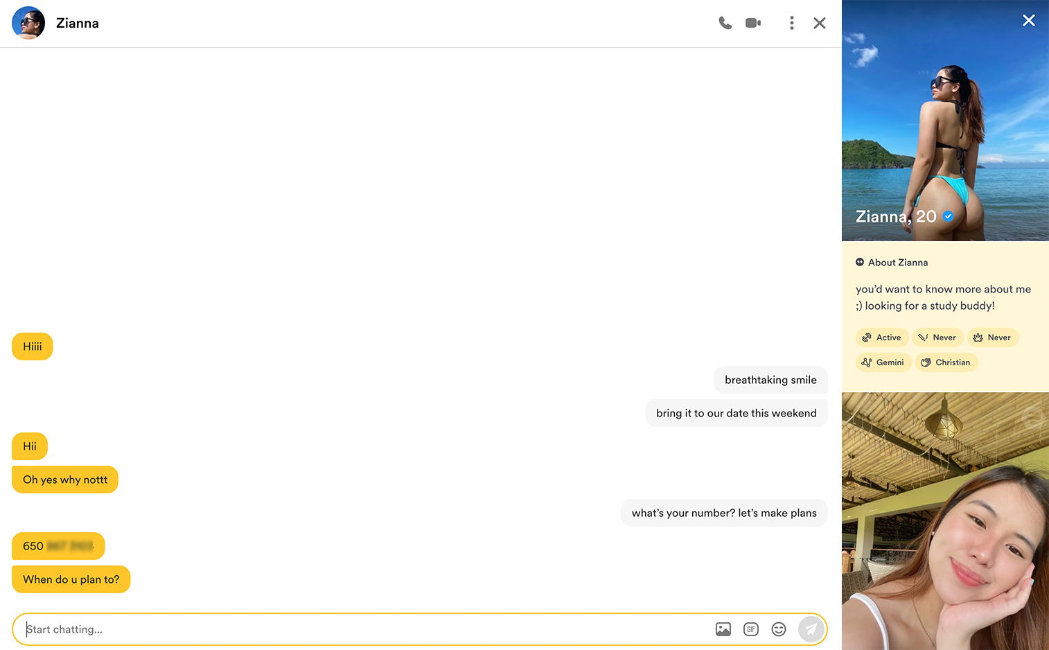
Task: Click the blue verified badge on profile
Action: [949, 216]
